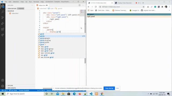Screen dimensions: 172x96
Task: Split the editor to the right
Action: tap(80, 5)
